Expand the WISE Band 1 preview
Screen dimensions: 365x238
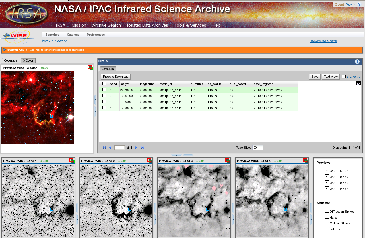click(x=72, y=161)
